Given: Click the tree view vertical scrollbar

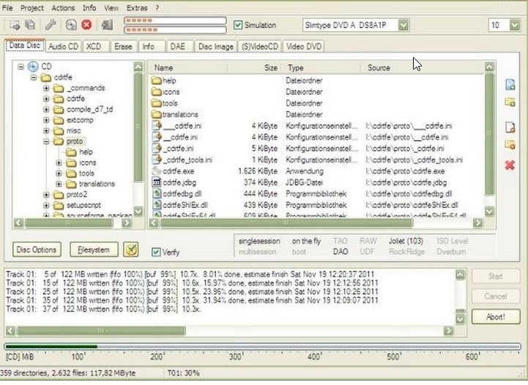Looking at the screenshot, I should [x=138, y=138].
